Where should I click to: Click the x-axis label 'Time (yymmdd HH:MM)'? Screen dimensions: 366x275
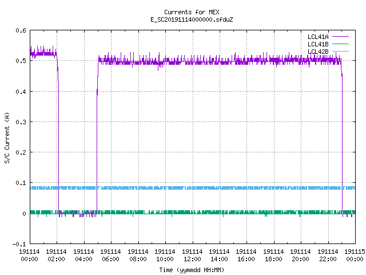pos(192,270)
